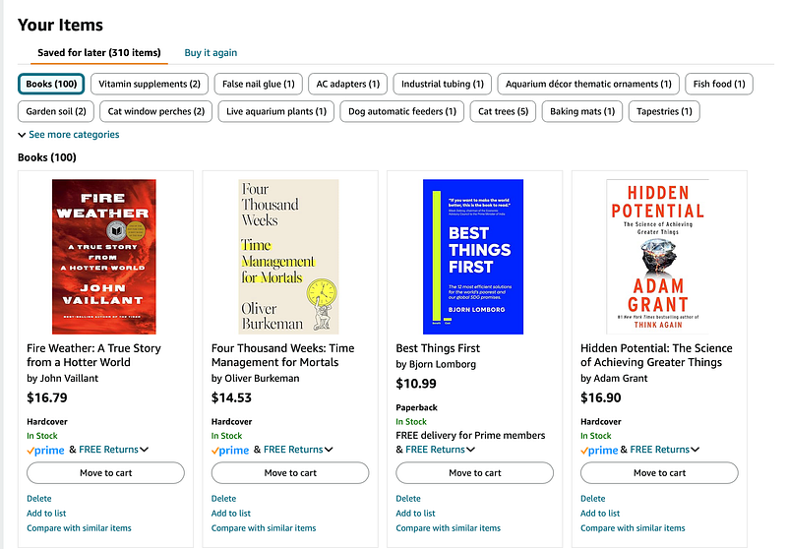Viewport: 787px width, 549px height.
Task: Open the Hidden Potential book cover
Action: pyautogui.click(x=658, y=257)
